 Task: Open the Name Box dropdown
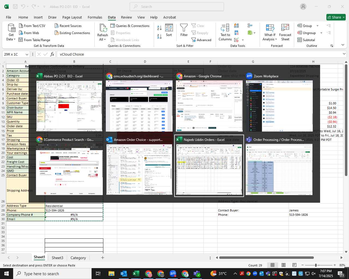(x=27, y=54)
